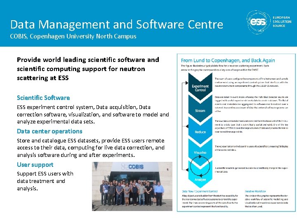Click the circular iterative arrows in the diagram
Viewport: 297px width, 223px height.
pos(200,166)
